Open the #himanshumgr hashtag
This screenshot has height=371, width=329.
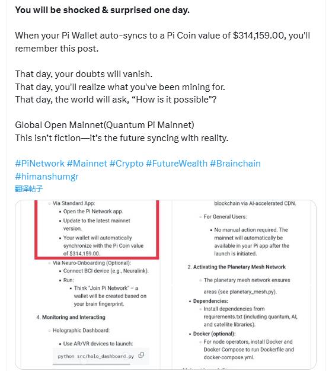tap(47, 177)
